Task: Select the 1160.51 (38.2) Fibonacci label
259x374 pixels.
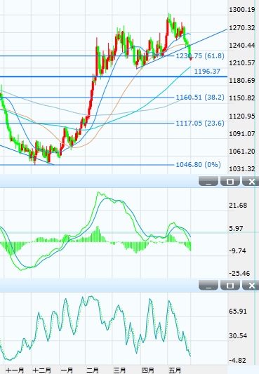Action: click(200, 98)
